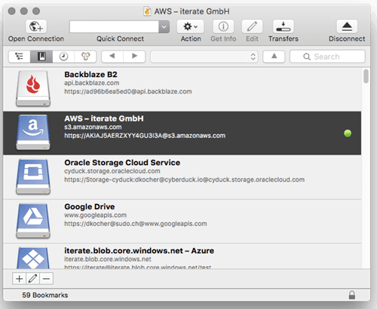Open the path selector combo box
Screen dimensions: 377x309
[204, 57]
